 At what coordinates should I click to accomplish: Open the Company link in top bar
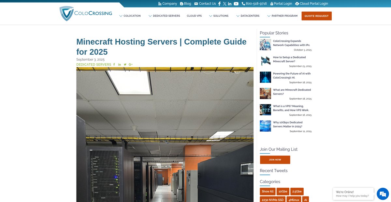pyautogui.click(x=167, y=4)
